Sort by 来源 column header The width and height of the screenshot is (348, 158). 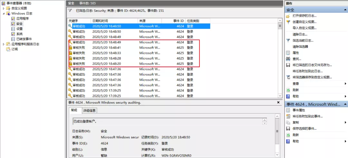(150, 21)
